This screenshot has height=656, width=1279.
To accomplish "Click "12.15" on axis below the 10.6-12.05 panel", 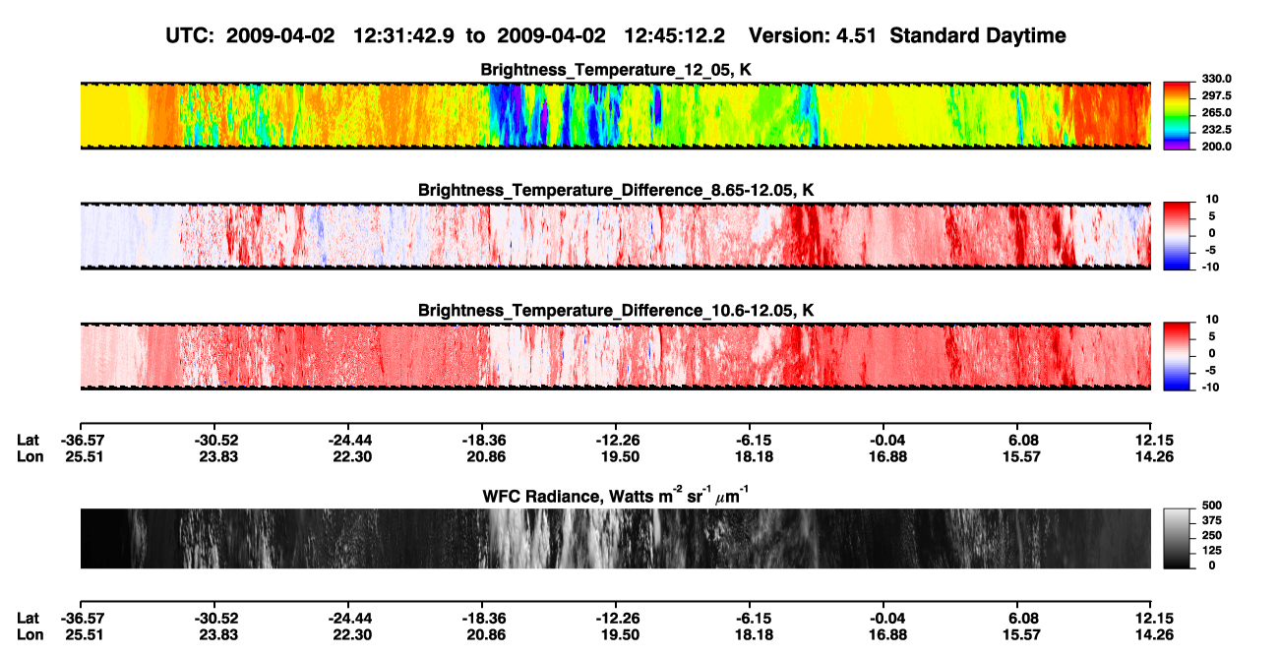I will click(1151, 440).
